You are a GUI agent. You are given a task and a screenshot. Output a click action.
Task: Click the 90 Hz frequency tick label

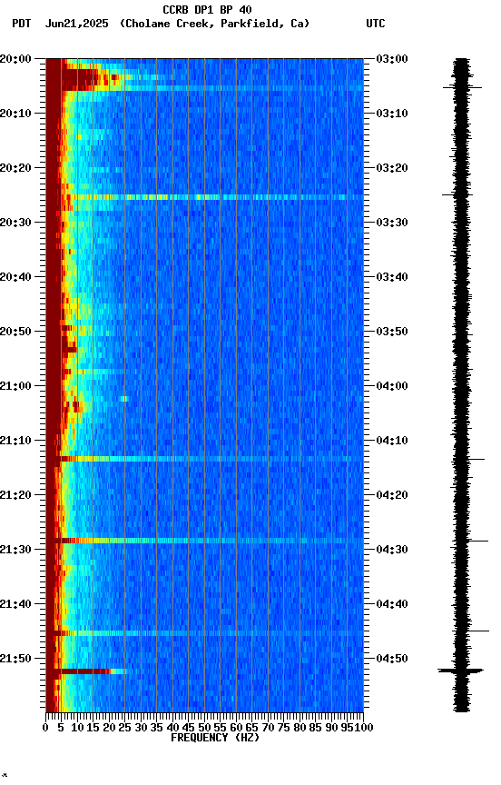(x=331, y=729)
